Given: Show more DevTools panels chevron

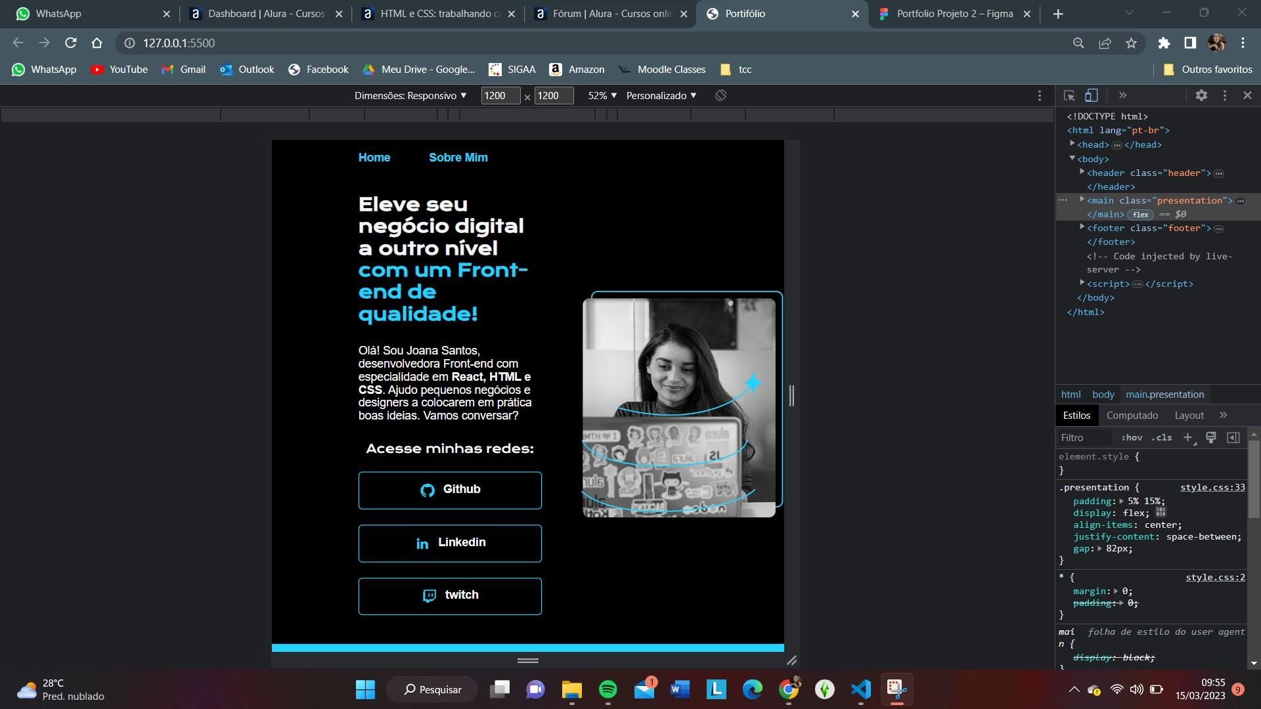Looking at the screenshot, I should point(1122,95).
